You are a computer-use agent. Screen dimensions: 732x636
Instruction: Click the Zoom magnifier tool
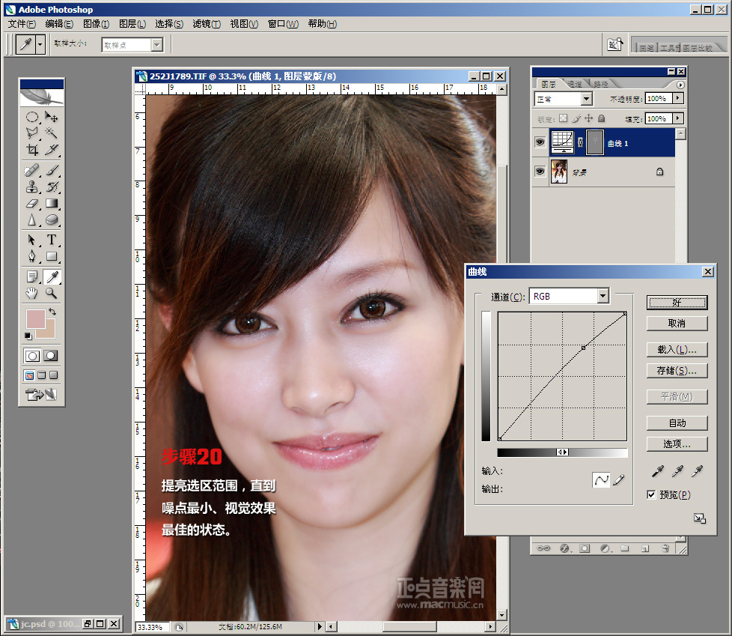coord(52,293)
